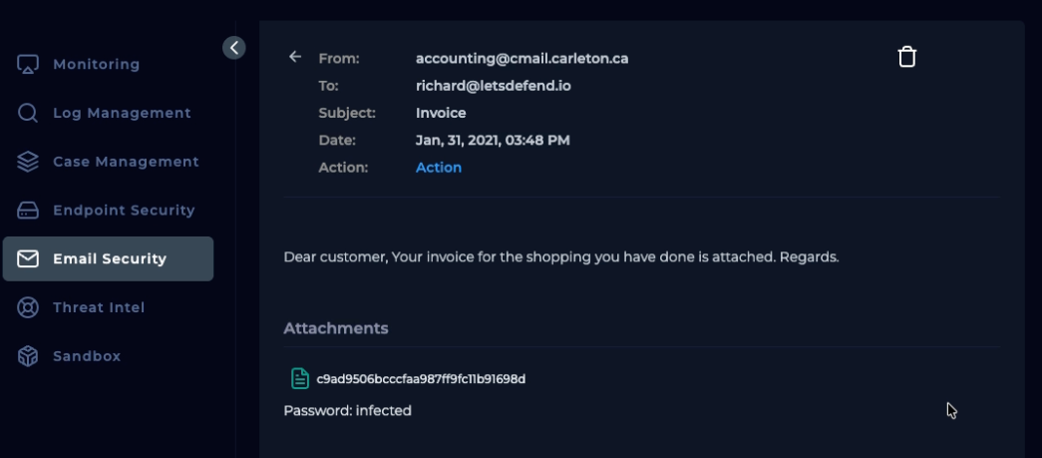Viewport: 1042px width, 458px height.
Task: Click the sender address accounting@cmail.carleton.ca
Action: (x=521, y=59)
